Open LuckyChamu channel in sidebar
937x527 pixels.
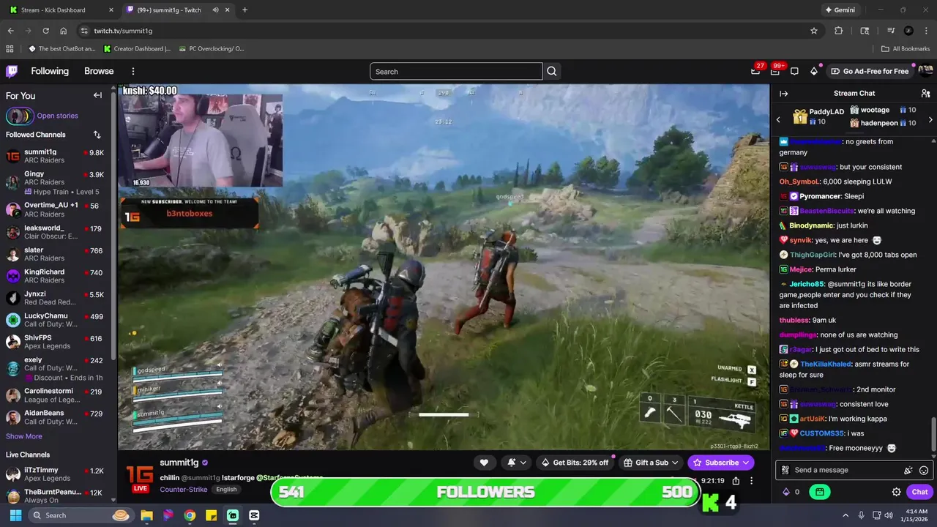pos(57,320)
